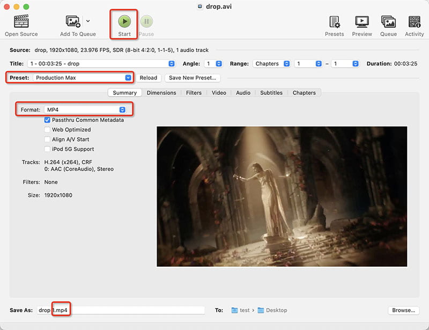Open the Preset dropdown showing Production Max

pyautogui.click(x=83, y=78)
